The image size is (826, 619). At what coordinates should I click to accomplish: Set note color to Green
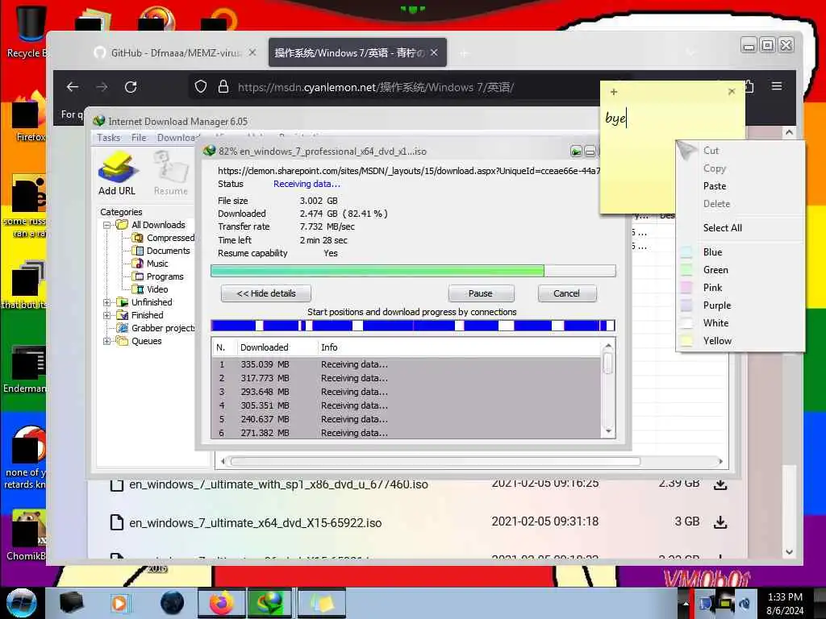pos(740,270)
